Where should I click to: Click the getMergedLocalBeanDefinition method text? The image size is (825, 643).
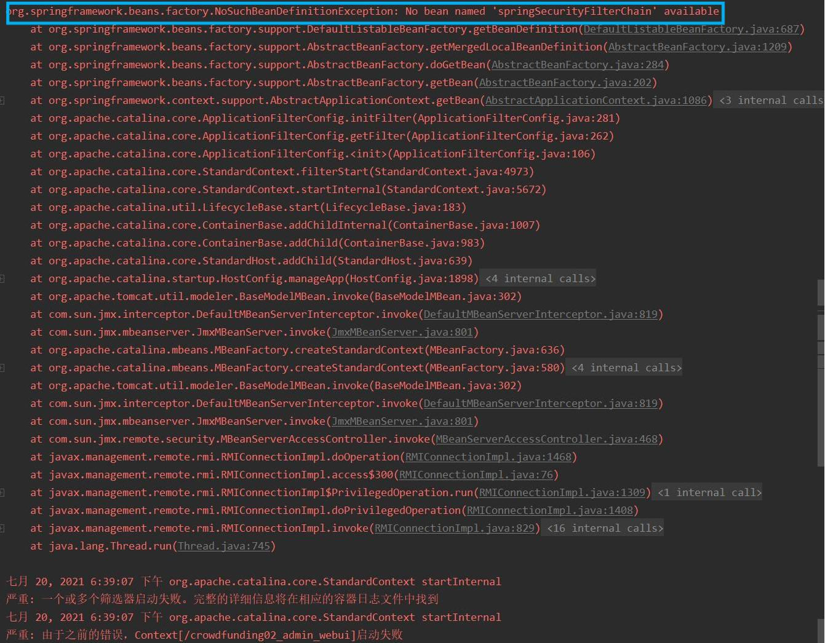click(x=516, y=47)
